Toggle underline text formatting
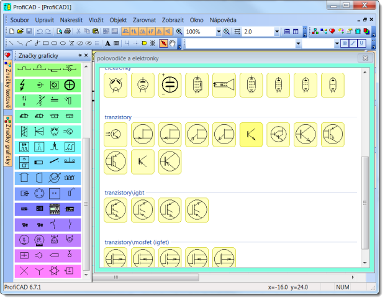 click(361, 43)
